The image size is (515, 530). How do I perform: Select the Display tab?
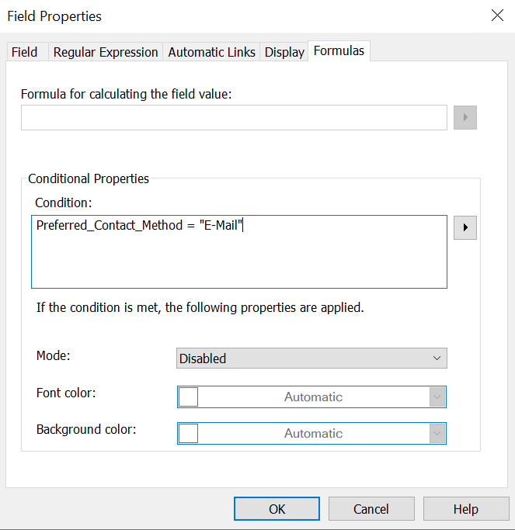(284, 52)
